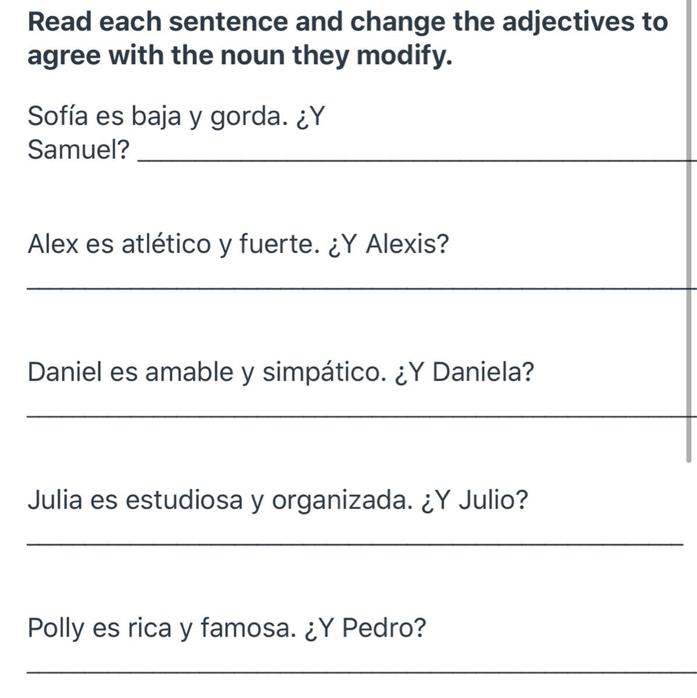Image resolution: width=697 pixels, height=698 pixels.
Task: Click the word "Samuel?"
Action: [x=79, y=150]
